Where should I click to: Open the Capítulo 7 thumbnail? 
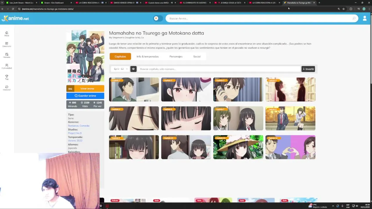238,118
